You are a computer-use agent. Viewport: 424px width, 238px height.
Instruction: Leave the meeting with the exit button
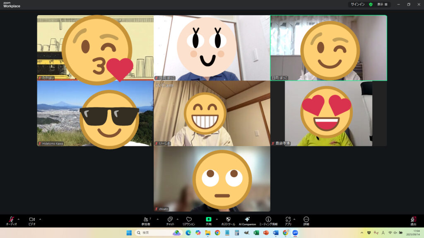(x=413, y=220)
